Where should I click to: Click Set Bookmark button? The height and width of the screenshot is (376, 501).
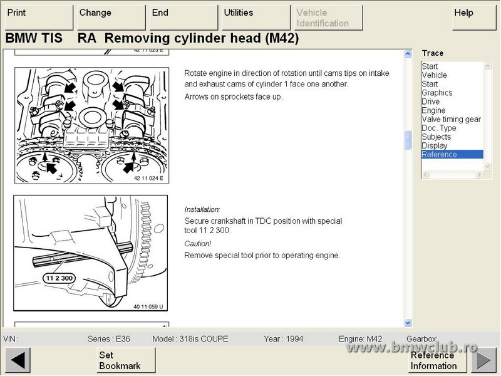click(x=127, y=360)
